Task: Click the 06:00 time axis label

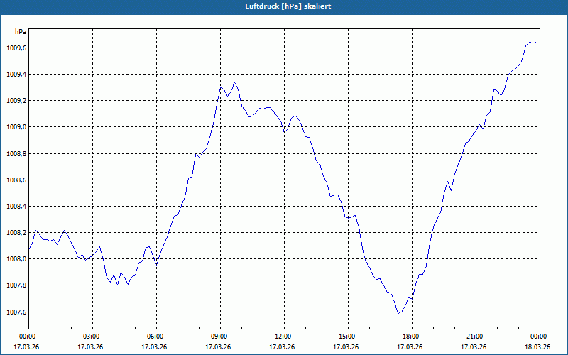Action: coord(155,336)
